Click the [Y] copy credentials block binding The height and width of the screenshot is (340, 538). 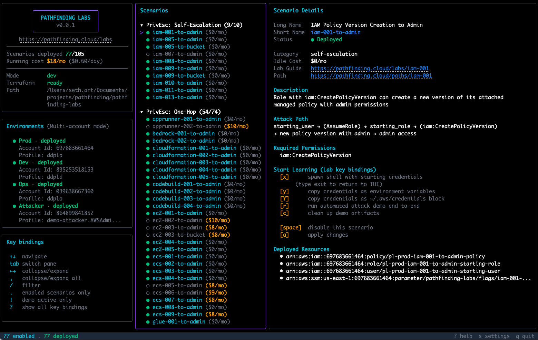[284, 199]
